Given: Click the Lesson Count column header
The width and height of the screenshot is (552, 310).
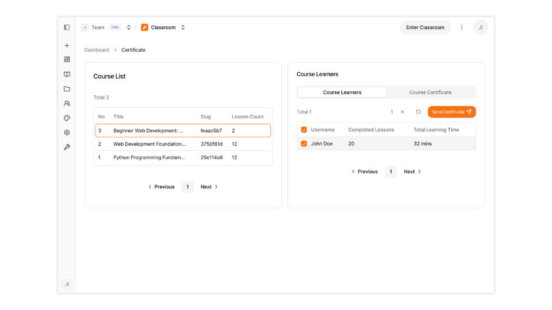Looking at the screenshot, I should pyautogui.click(x=247, y=117).
